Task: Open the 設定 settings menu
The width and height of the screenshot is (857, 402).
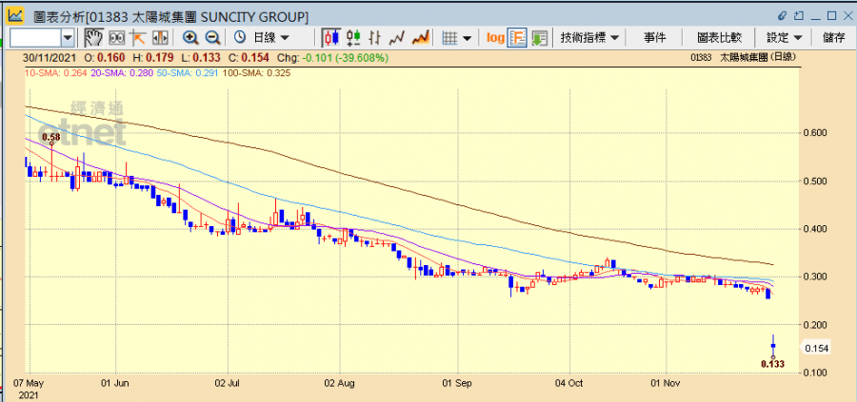Action: coord(784,37)
